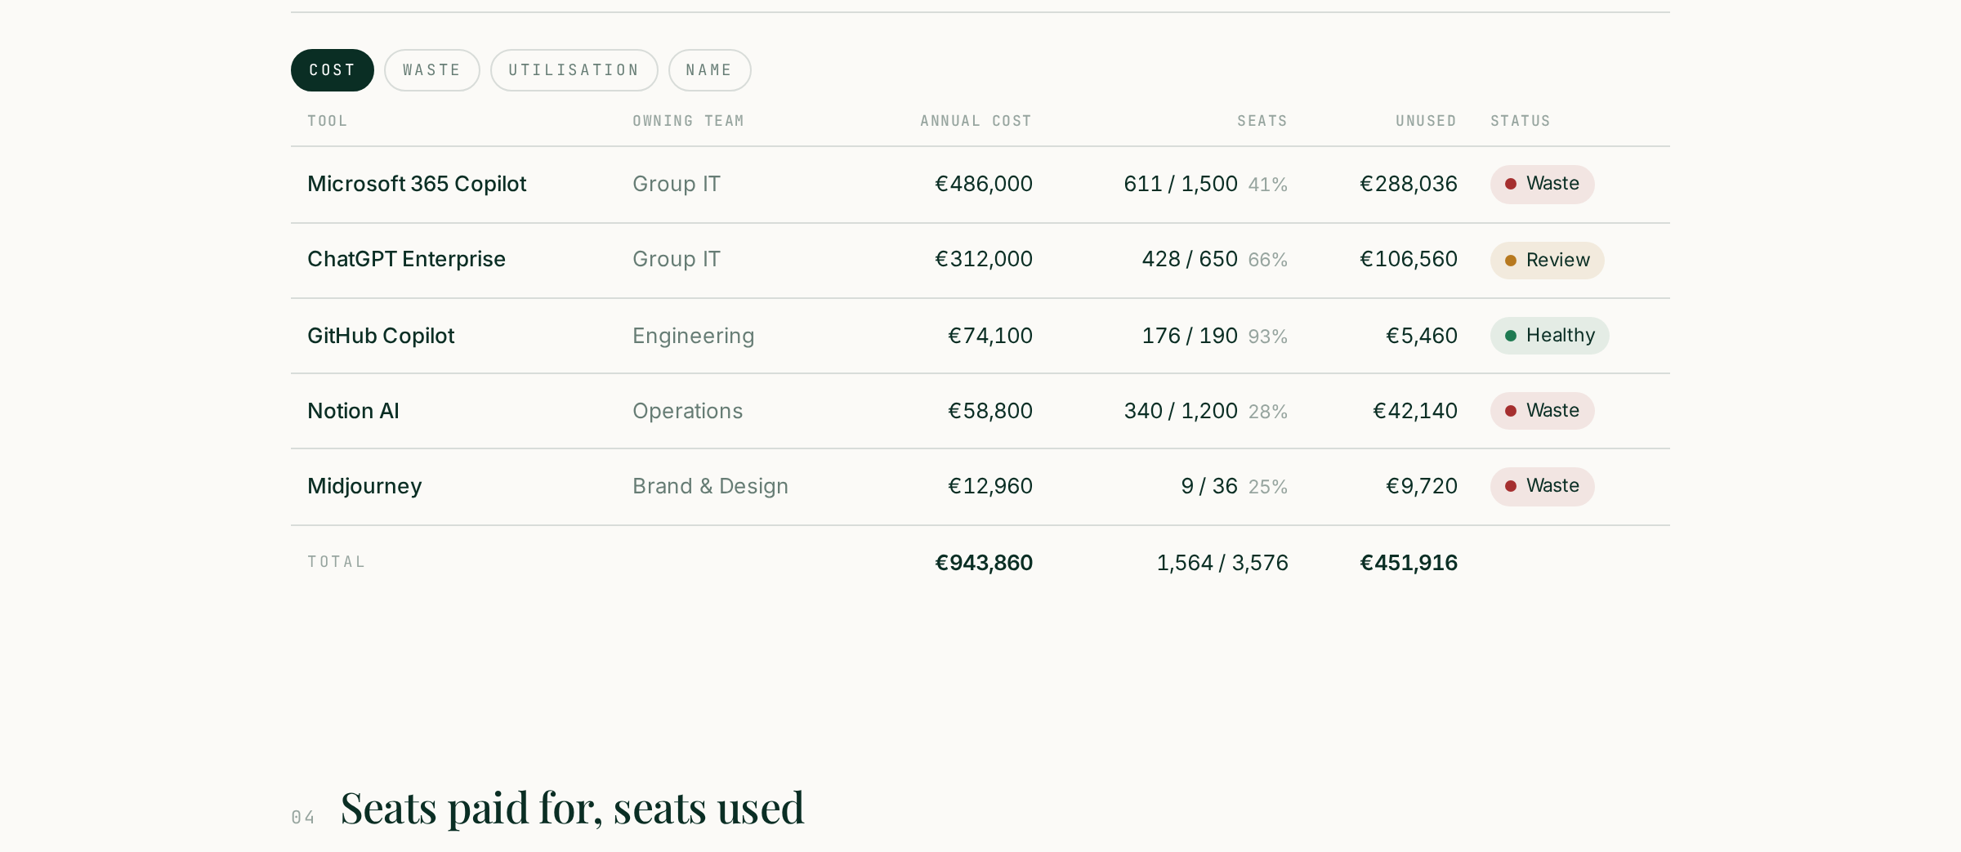Click the ANNUAL COST column header
1961x852 pixels.
976,121
